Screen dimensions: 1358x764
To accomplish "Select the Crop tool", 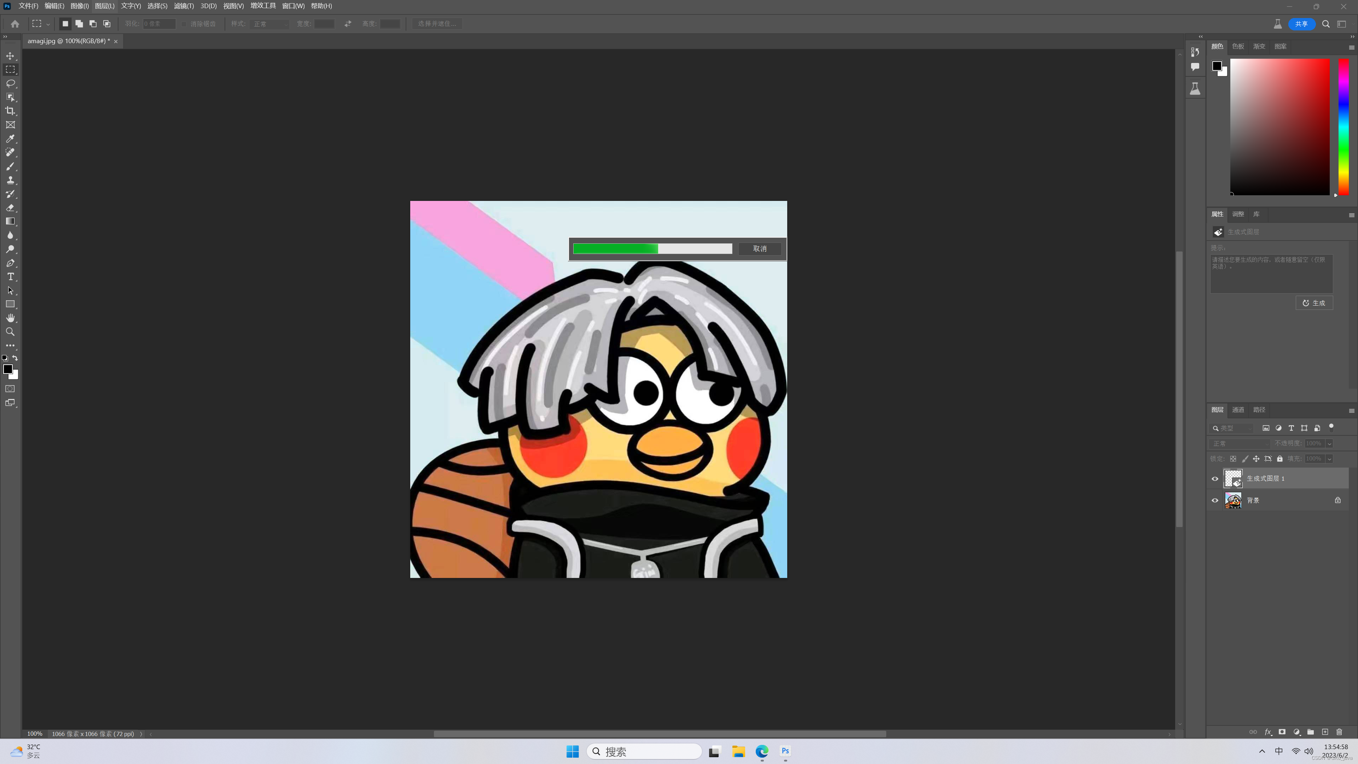I will tap(10, 111).
